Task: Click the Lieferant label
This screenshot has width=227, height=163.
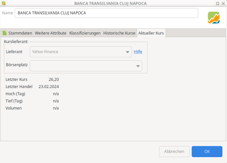Action: pos(14,52)
